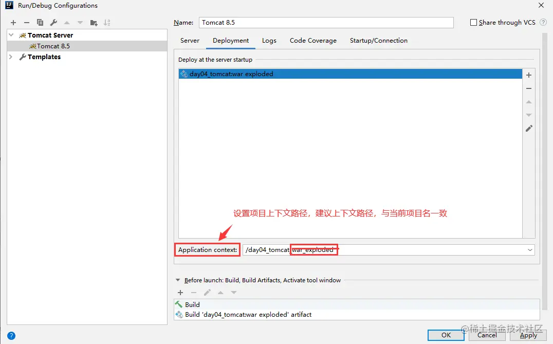The width and height of the screenshot is (553, 344).
Task: Move the Before launch task down
Action: click(x=234, y=293)
